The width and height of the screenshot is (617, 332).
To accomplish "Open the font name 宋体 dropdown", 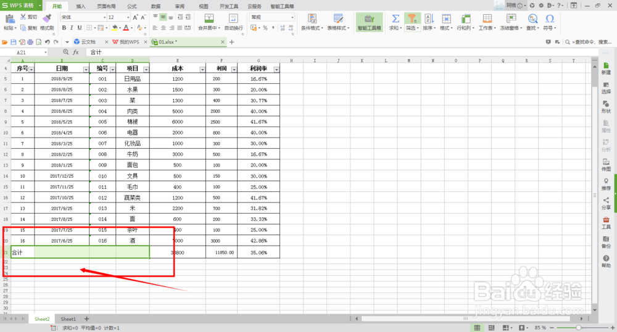I will coord(105,17).
